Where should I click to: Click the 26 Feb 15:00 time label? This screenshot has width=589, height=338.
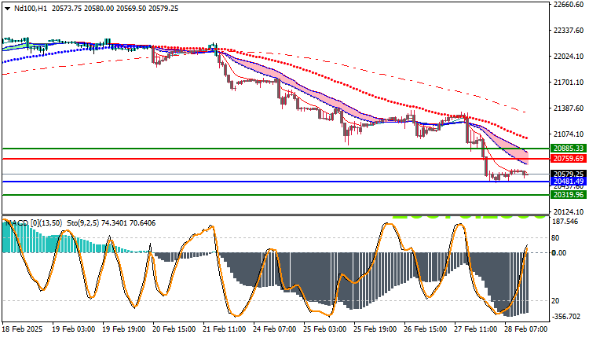[x=426, y=329]
